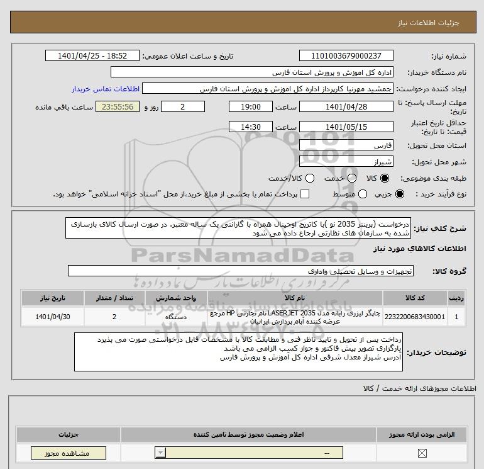Click the شرح کلی نیاز description box
Viewport: 484px width, 469px height.
238,228
